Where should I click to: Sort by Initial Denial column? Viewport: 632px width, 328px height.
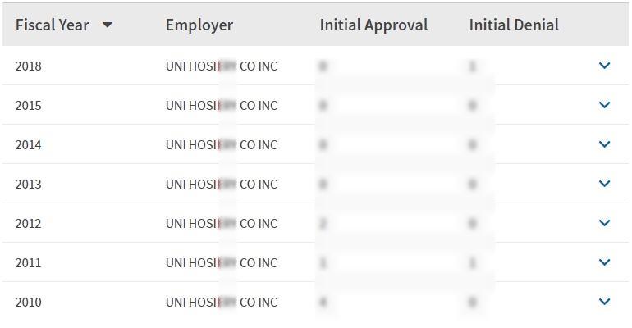coord(514,25)
